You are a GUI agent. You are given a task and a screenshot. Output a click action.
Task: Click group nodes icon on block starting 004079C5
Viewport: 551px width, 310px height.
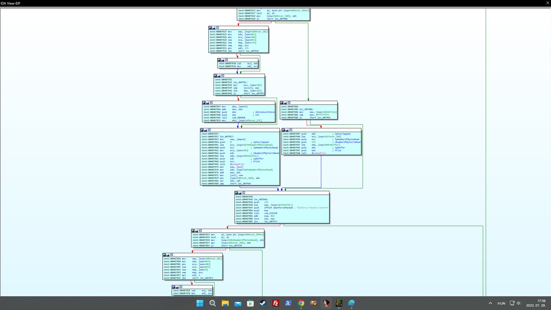(200, 231)
